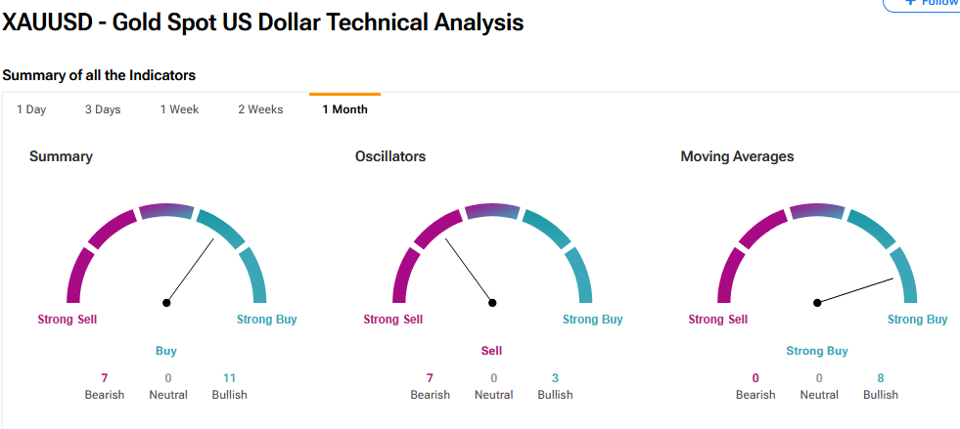Click the Oscillators gauge needle pivot dot
This screenshot has height=429, width=960.
point(492,303)
